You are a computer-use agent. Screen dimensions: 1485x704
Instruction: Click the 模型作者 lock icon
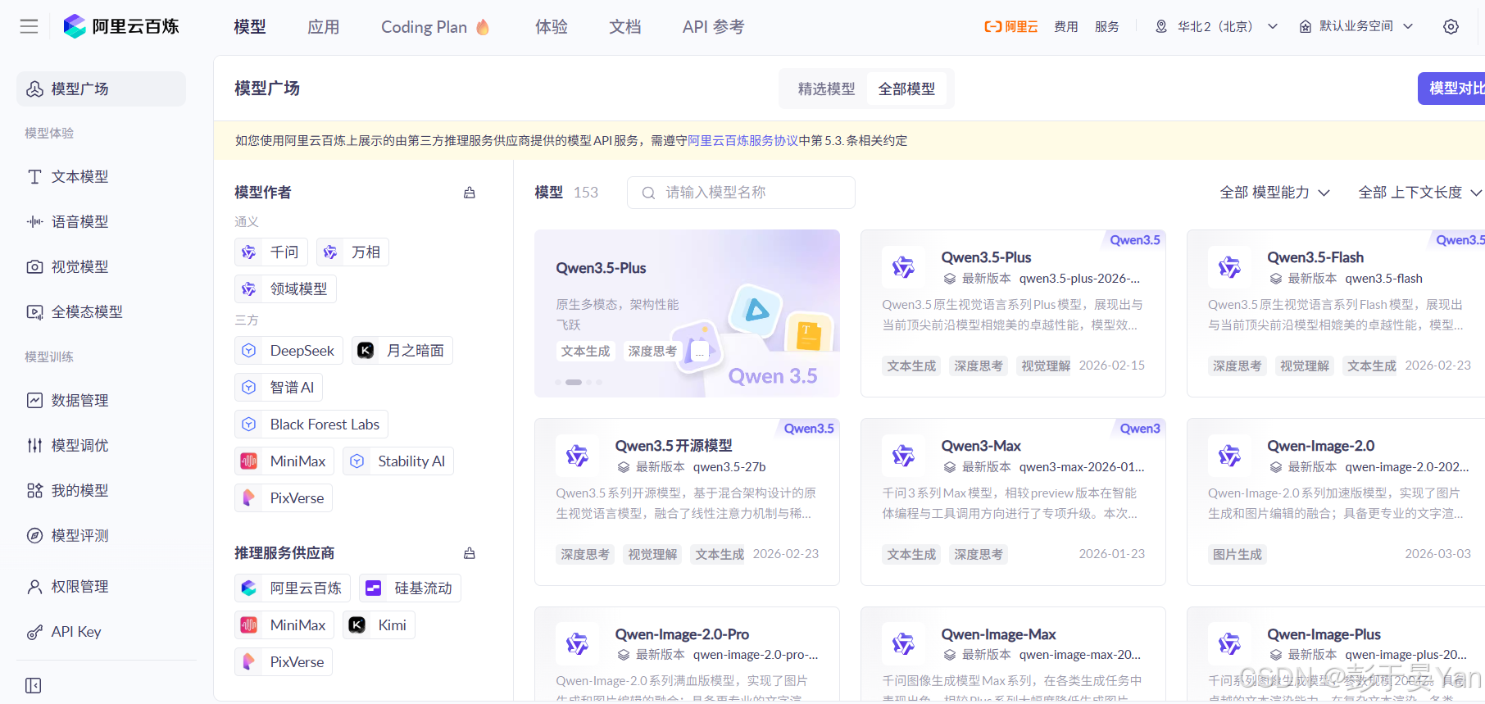tap(470, 193)
